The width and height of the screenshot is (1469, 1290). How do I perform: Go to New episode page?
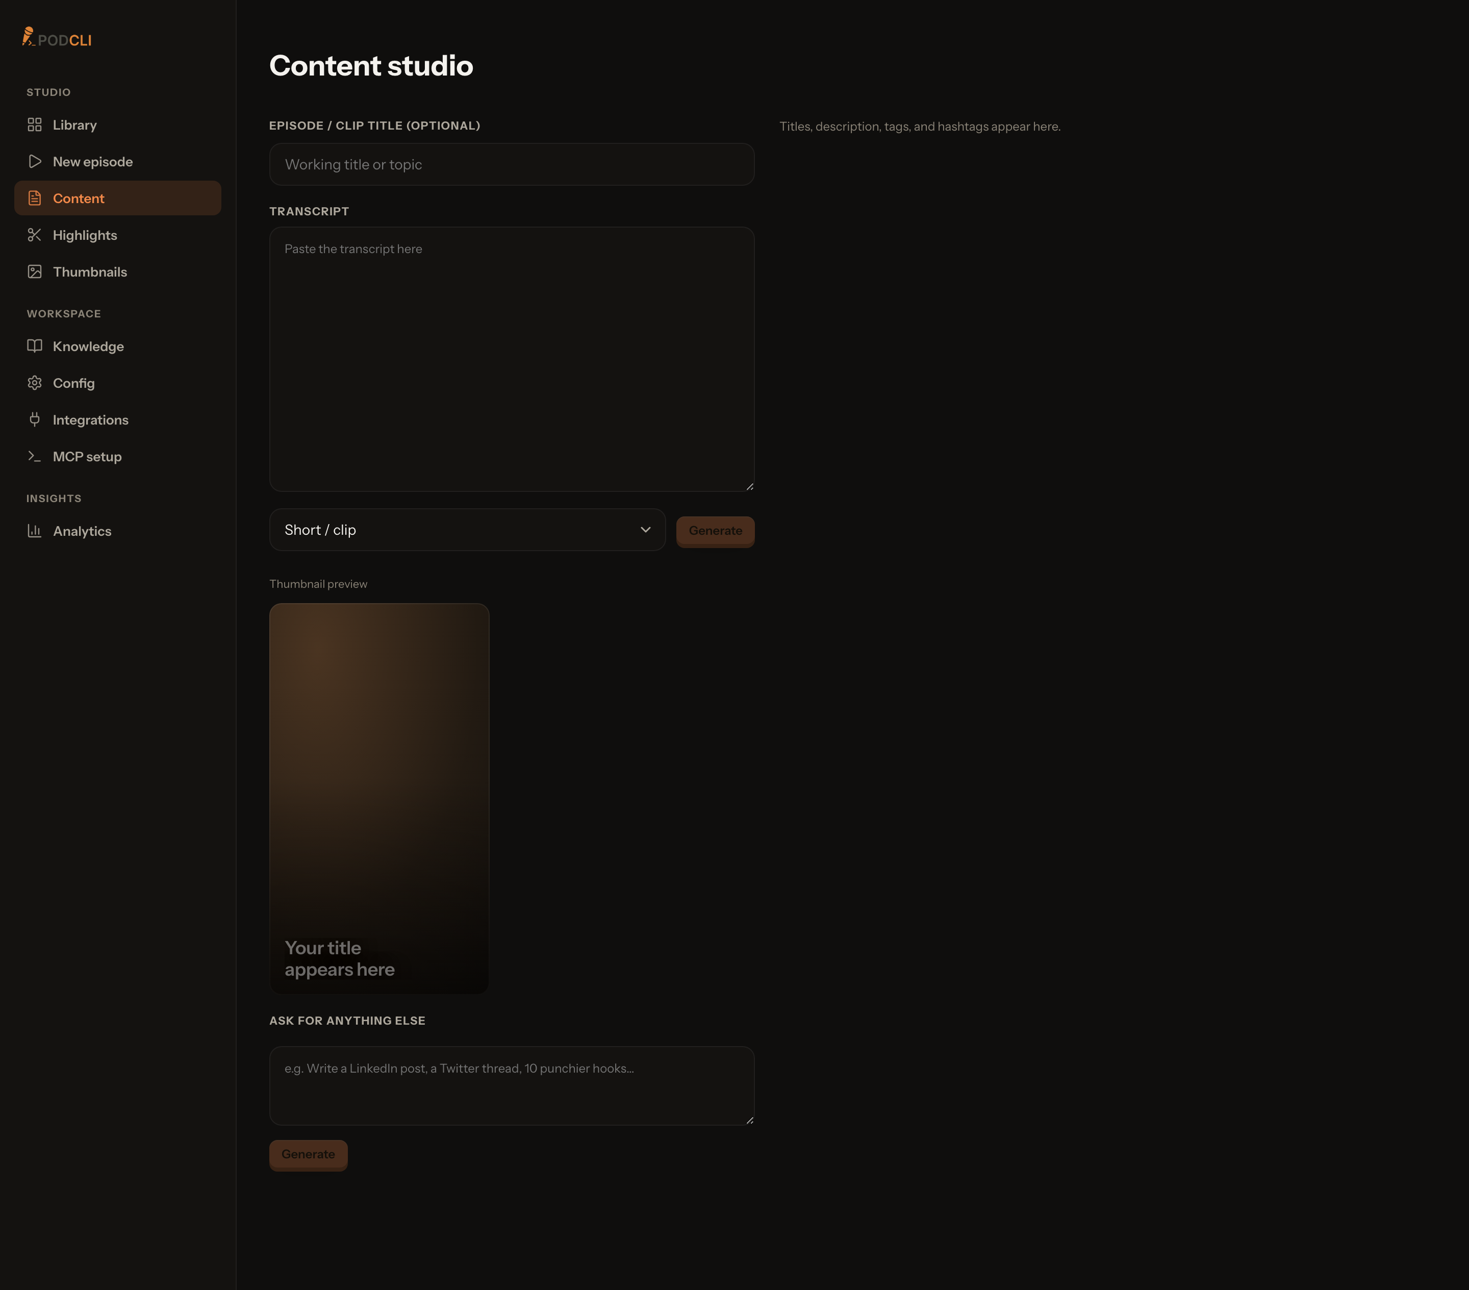118,162
